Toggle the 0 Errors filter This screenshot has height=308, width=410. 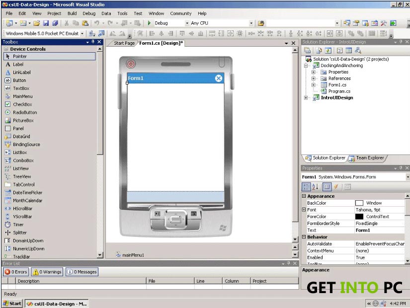pos(16,272)
